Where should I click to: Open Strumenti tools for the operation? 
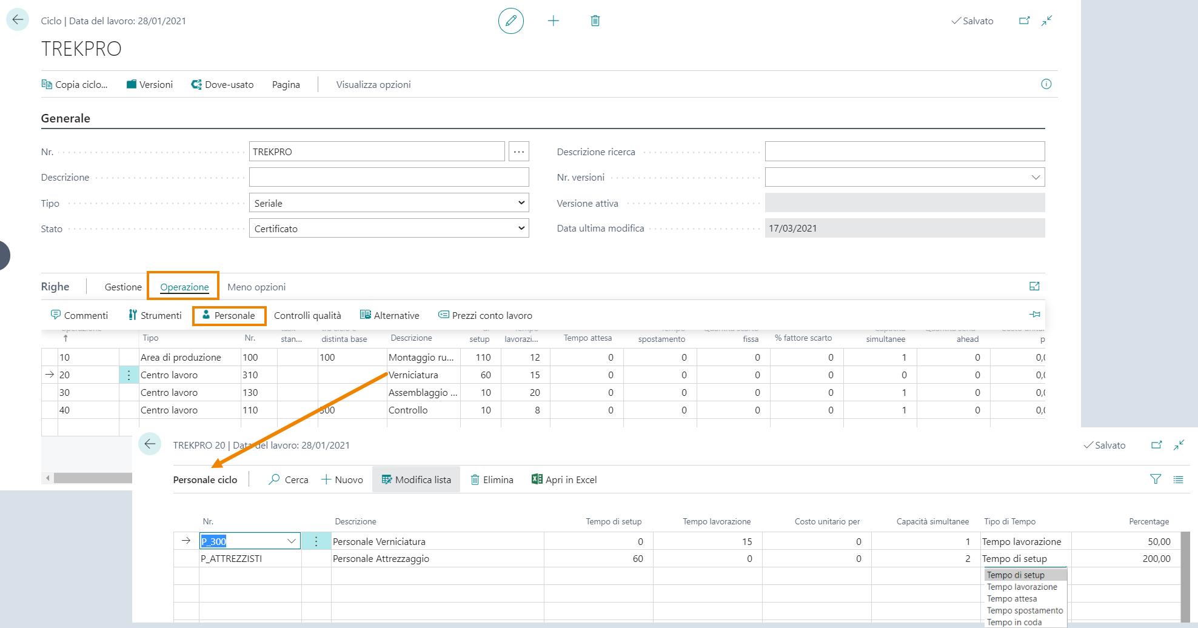pyautogui.click(x=155, y=315)
